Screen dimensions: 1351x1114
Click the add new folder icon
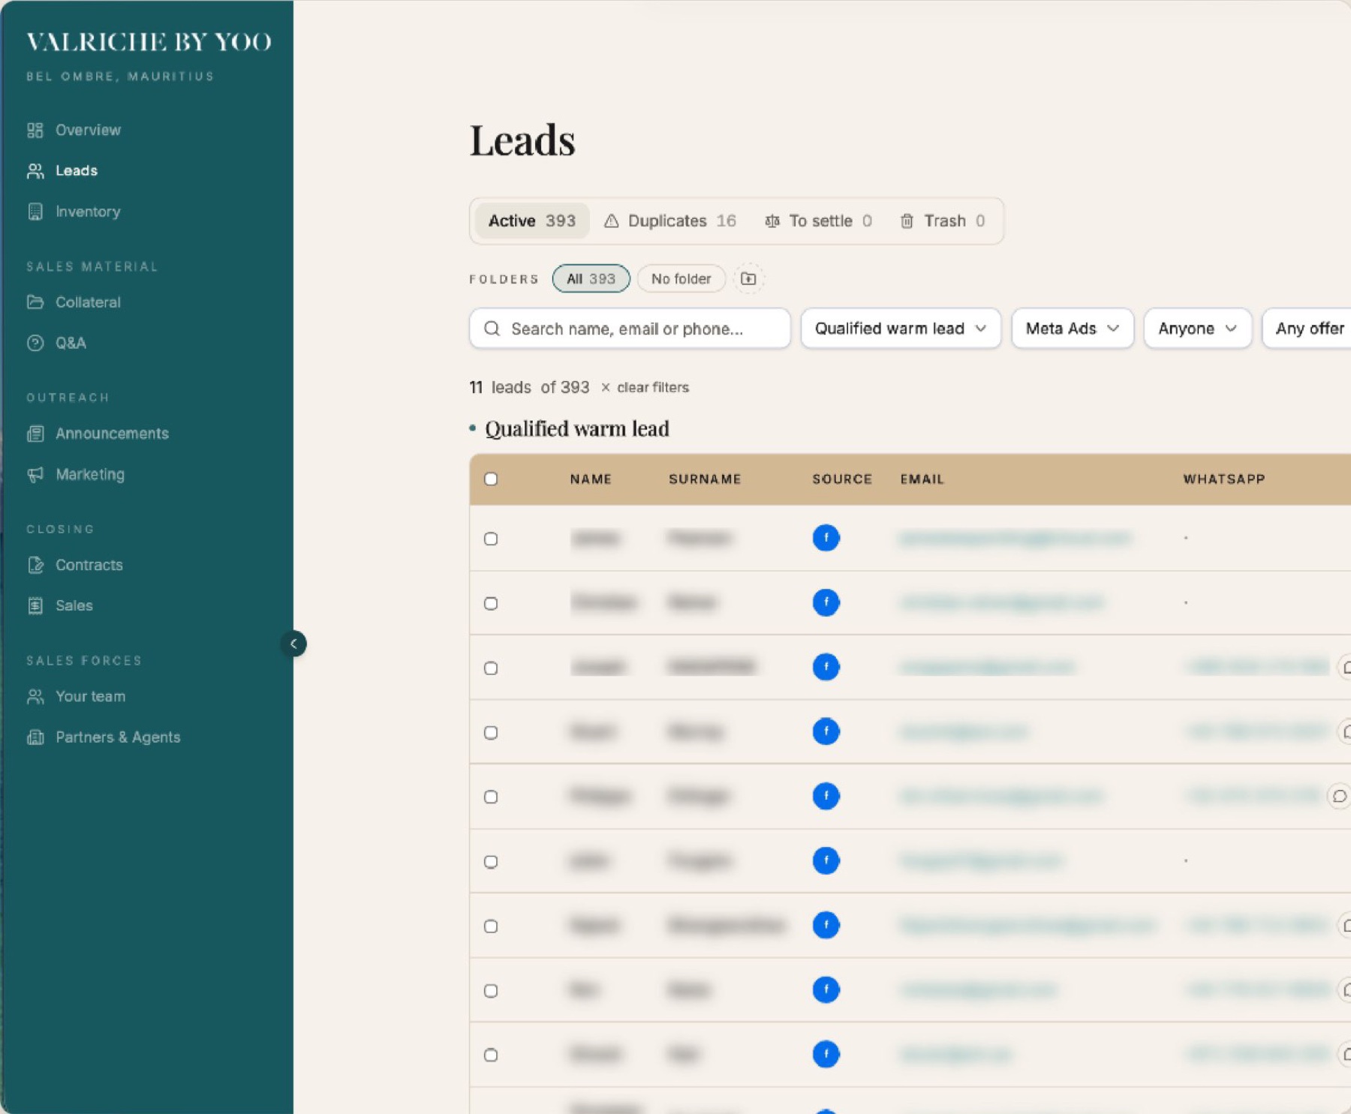point(748,278)
